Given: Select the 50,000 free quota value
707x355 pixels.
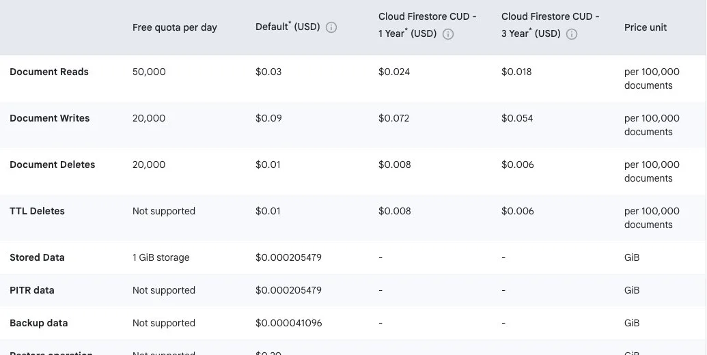Looking at the screenshot, I should [x=149, y=72].
